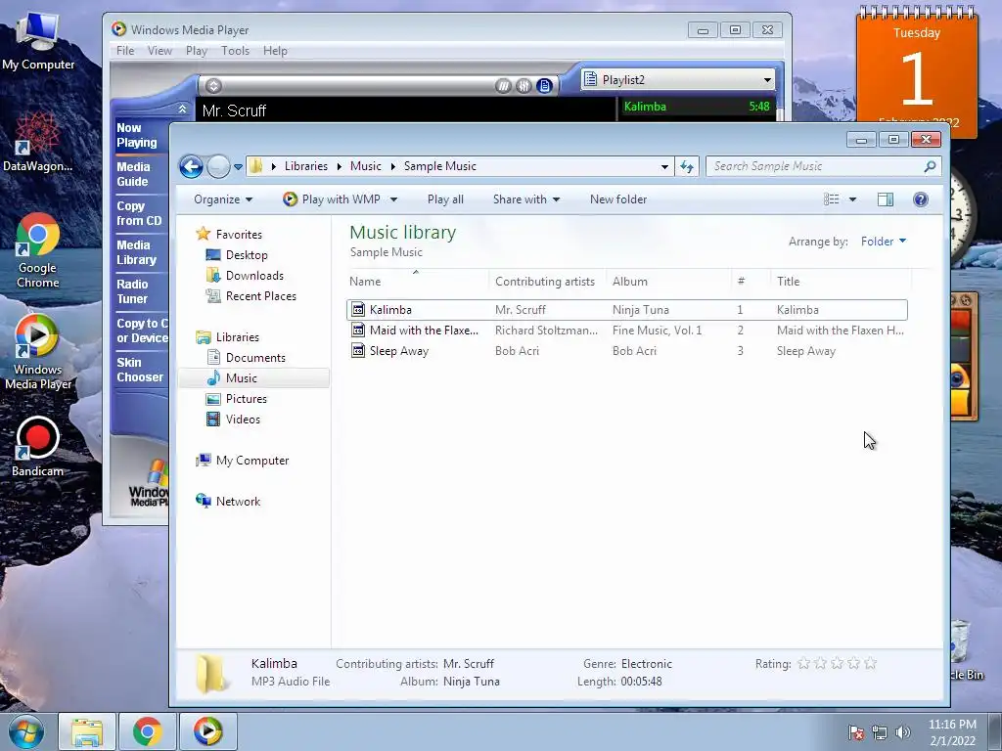Open Videos library in navigation pane
Screen dimensions: 1002x751
click(233, 419)
